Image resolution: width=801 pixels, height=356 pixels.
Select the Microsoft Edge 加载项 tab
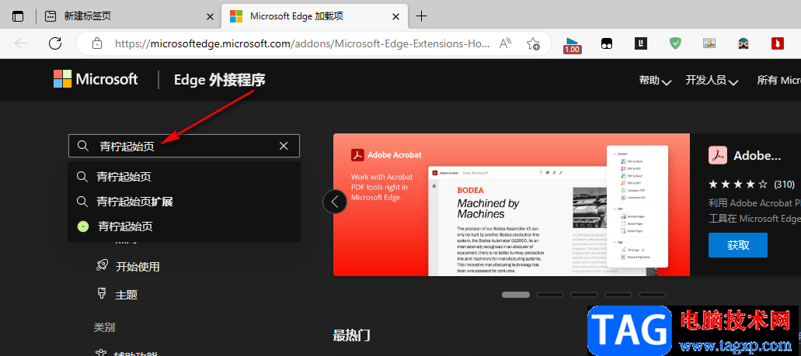315,16
